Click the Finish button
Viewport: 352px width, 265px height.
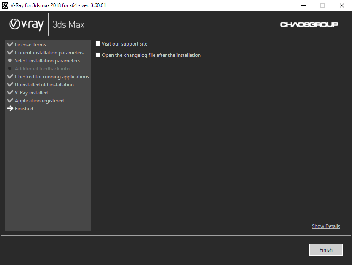326,249
